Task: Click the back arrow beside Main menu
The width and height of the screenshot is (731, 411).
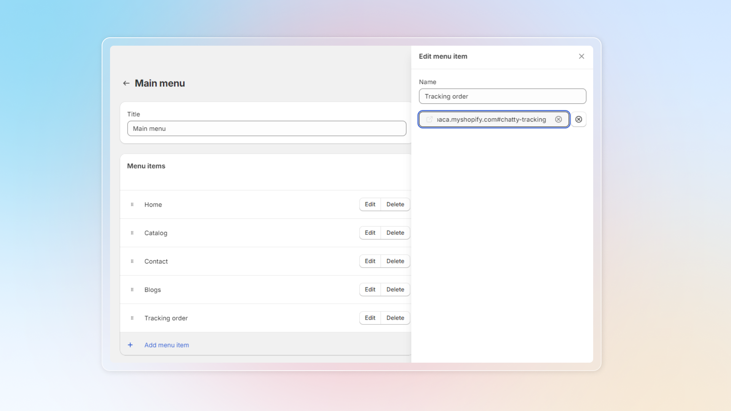Action: (126, 83)
